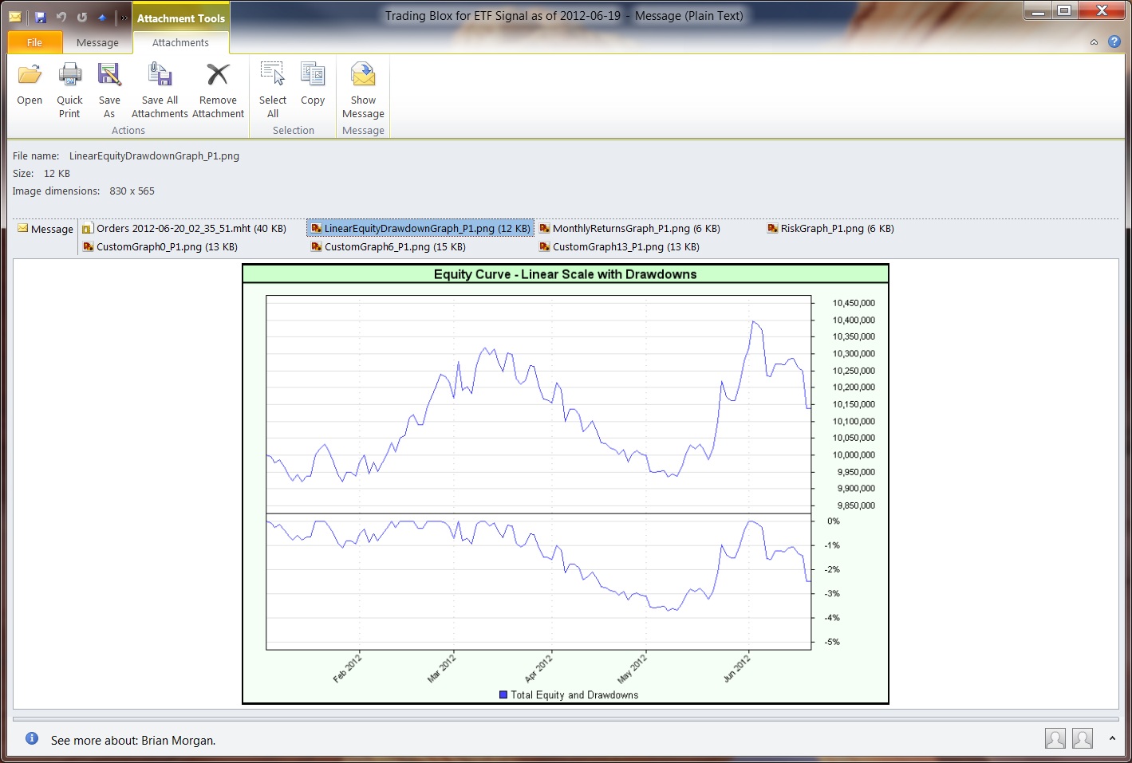This screenshot has width=1132, height=763.
Task: Click the '10,450,000' axis label
Action: click(x=854, y=303)
